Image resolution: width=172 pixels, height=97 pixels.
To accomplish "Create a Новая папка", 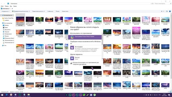I will [x=65, y=11].
